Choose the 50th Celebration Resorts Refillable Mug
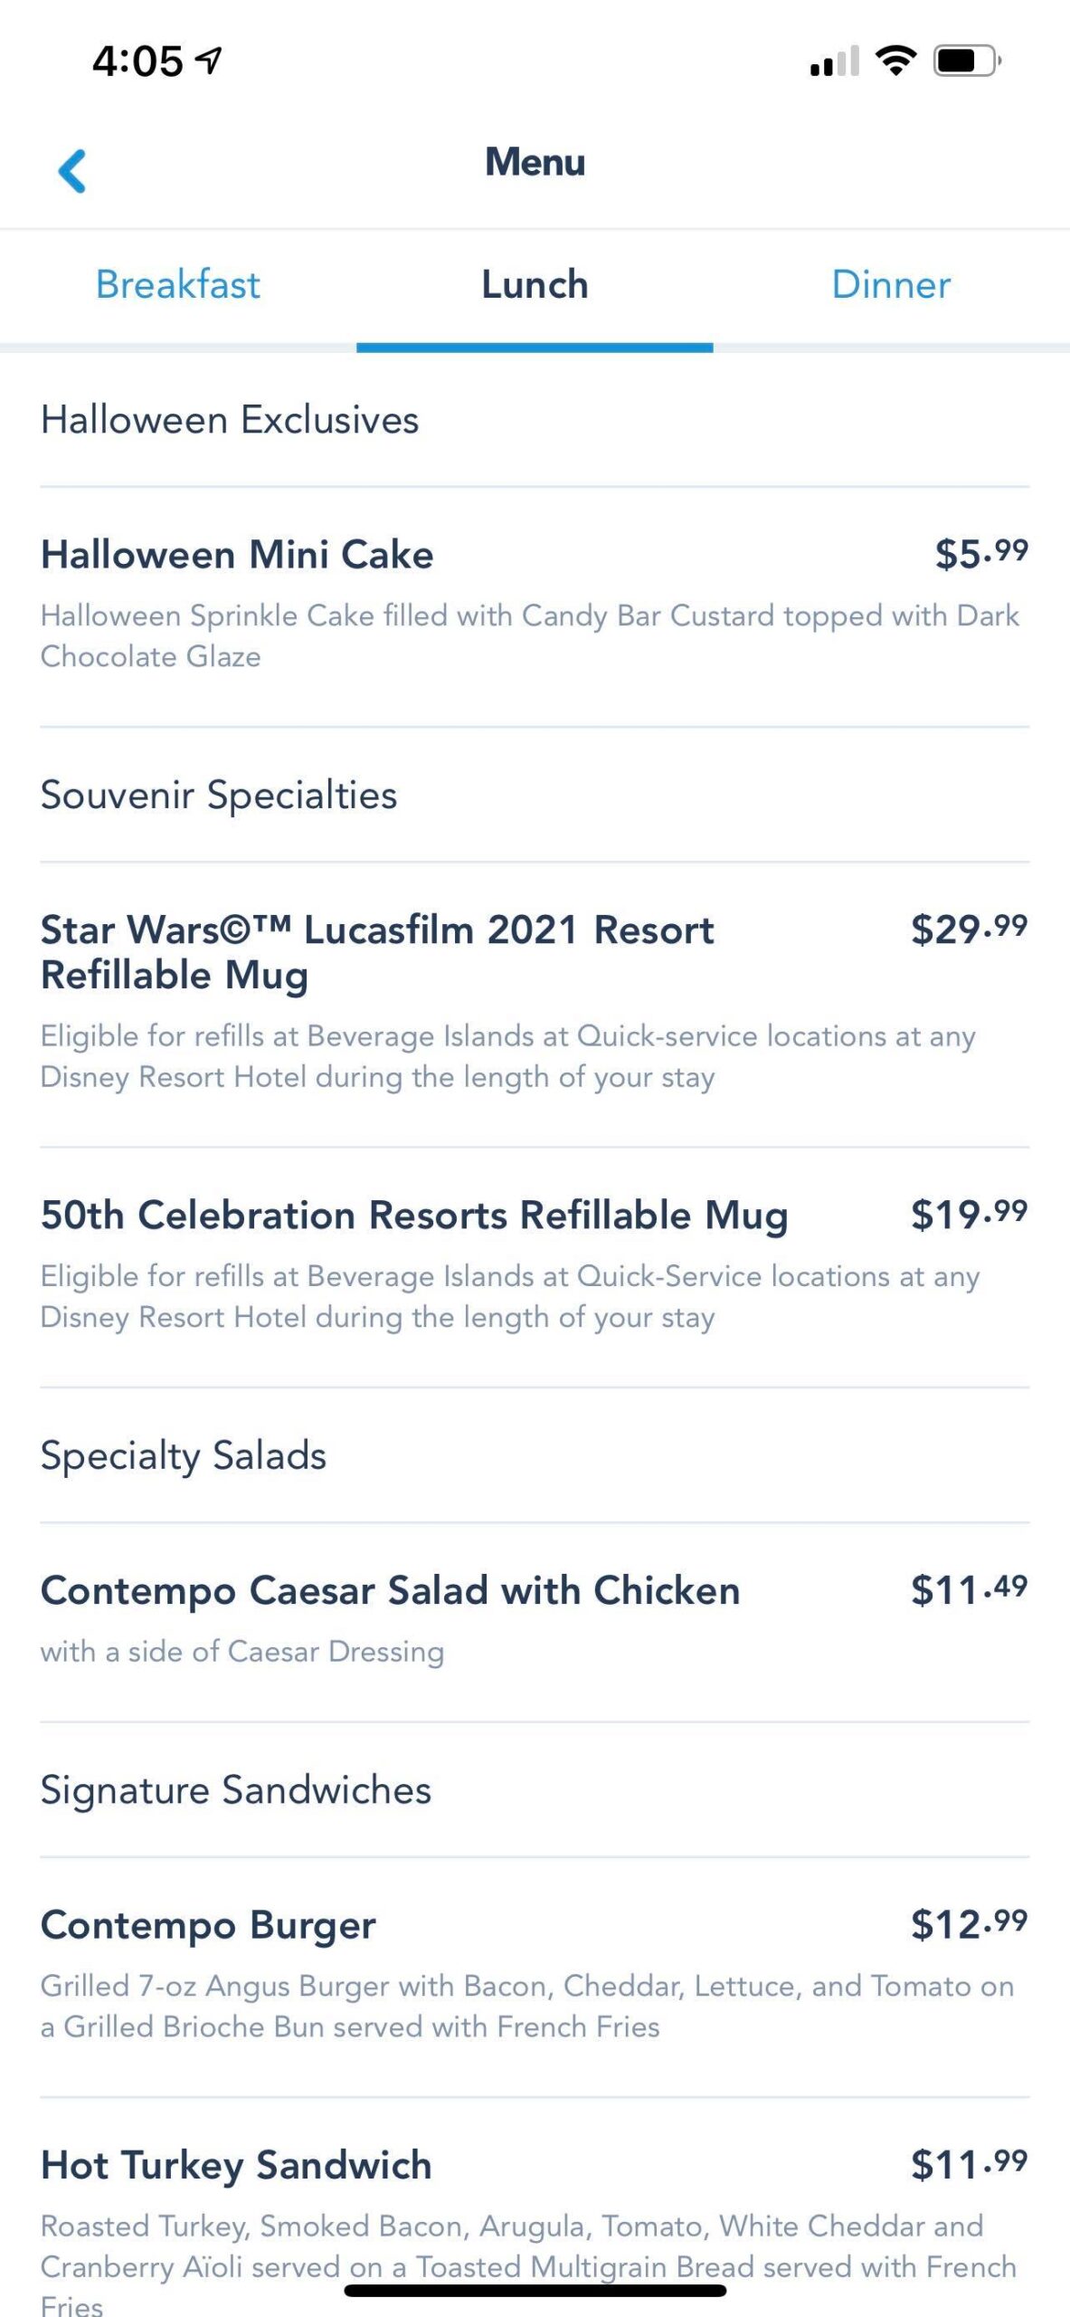 pos(414,1215)
